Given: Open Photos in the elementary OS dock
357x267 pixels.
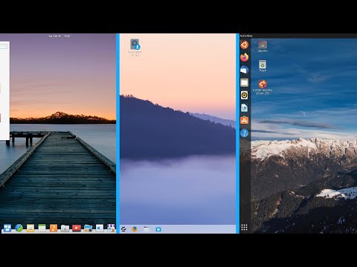Looking at the screenshot, I should (x=88, y=228).
